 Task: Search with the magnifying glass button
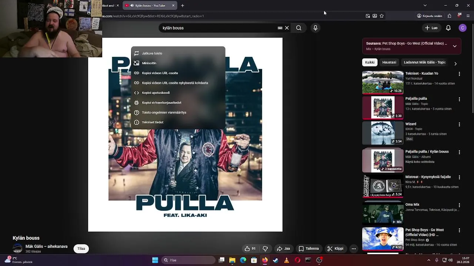tap(298, 28)
